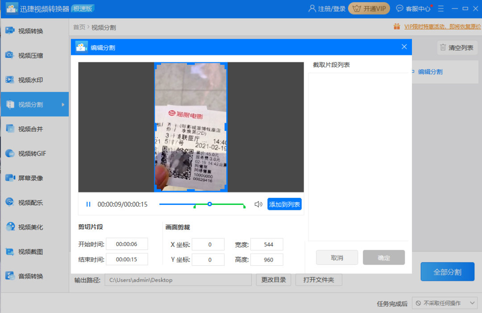This screenshot has height=313, width=482.
Task: Click 首页 in the breadcrumb
Action: point(79,27)
